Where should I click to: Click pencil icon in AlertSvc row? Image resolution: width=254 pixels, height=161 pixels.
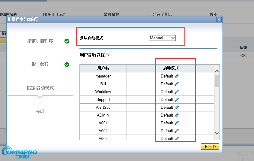point(177,108)
